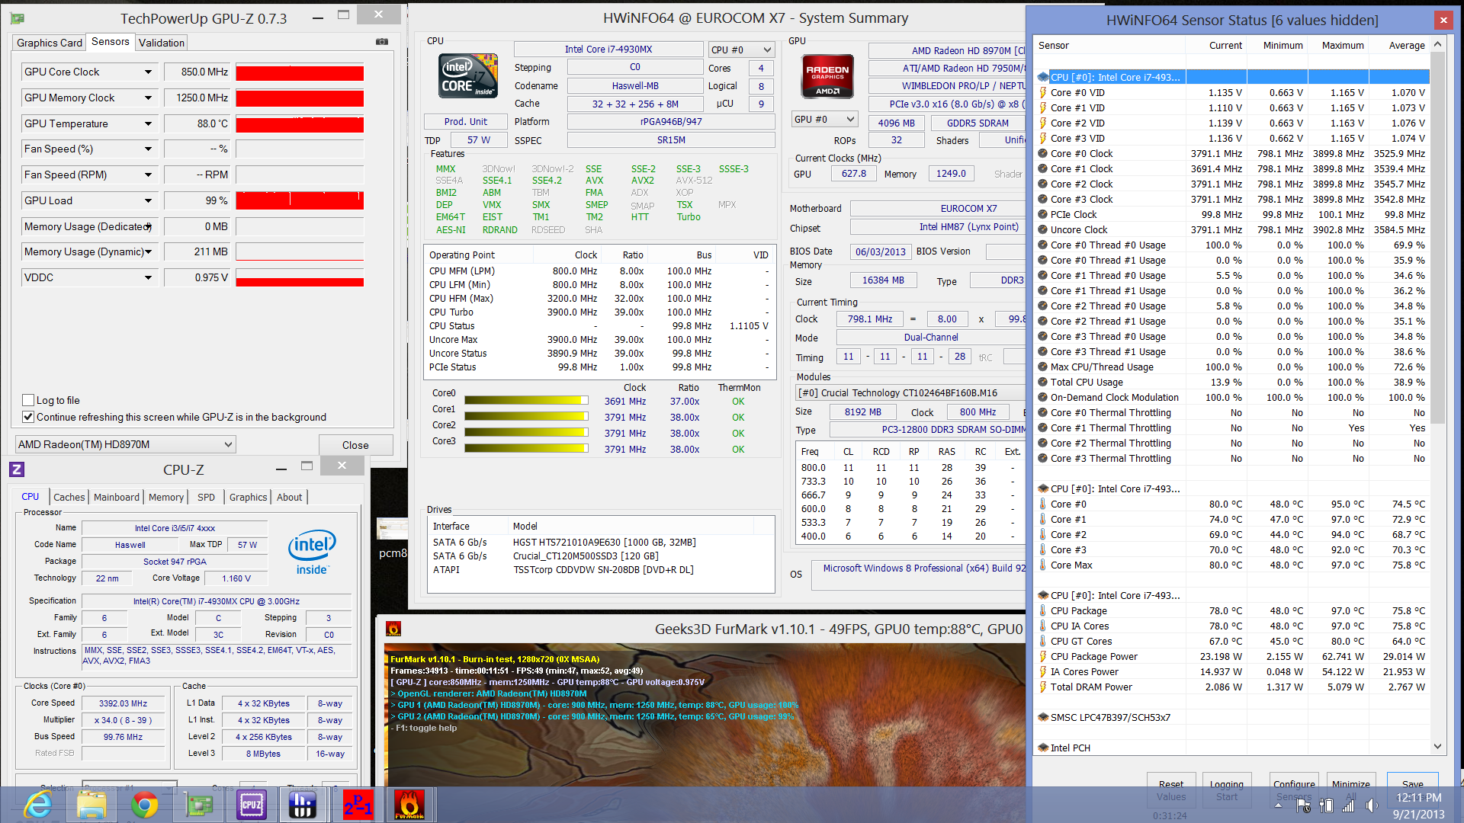Open the CPU #0 selector in HWiNFO
1464x823 pixels.
pos(741,50)
